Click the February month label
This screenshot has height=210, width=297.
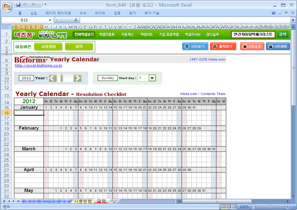pyautogui.click(x=29, y=128)
